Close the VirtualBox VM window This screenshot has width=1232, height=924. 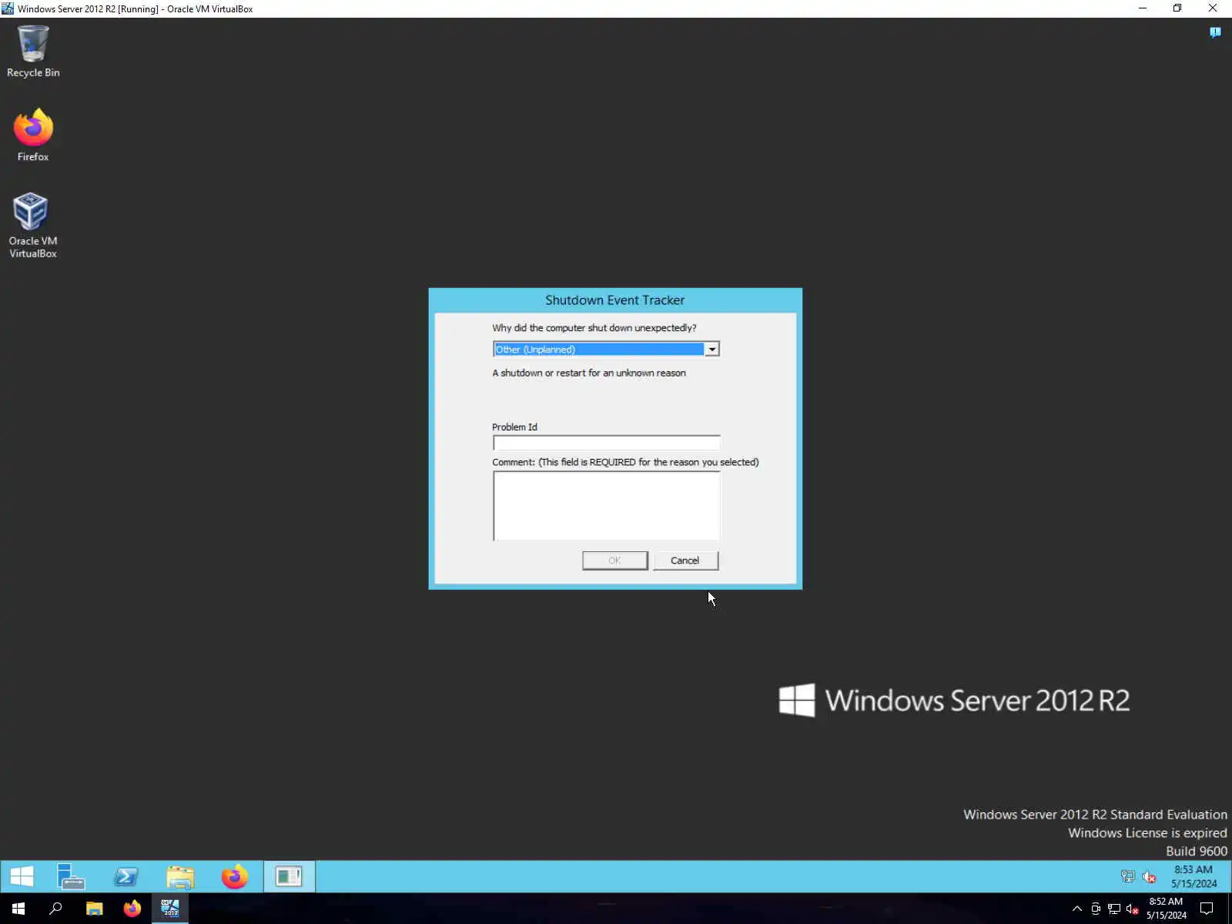pos(1213,8)
